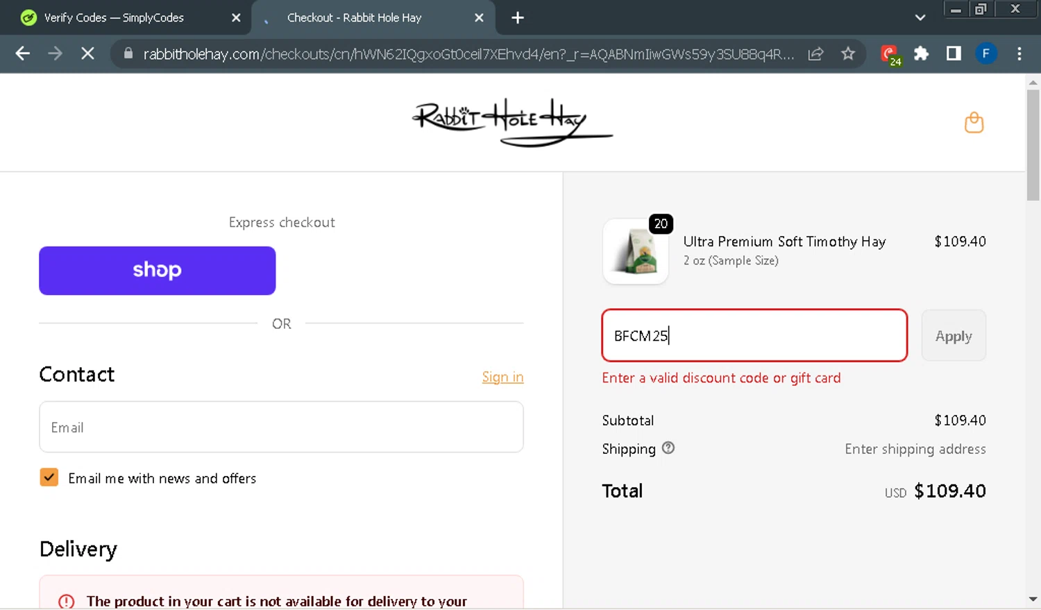This screenshot has width=1041, height=610.
Task: Close the Verify Codes tab
Action: pyautogui.click(x=236, y=18)
